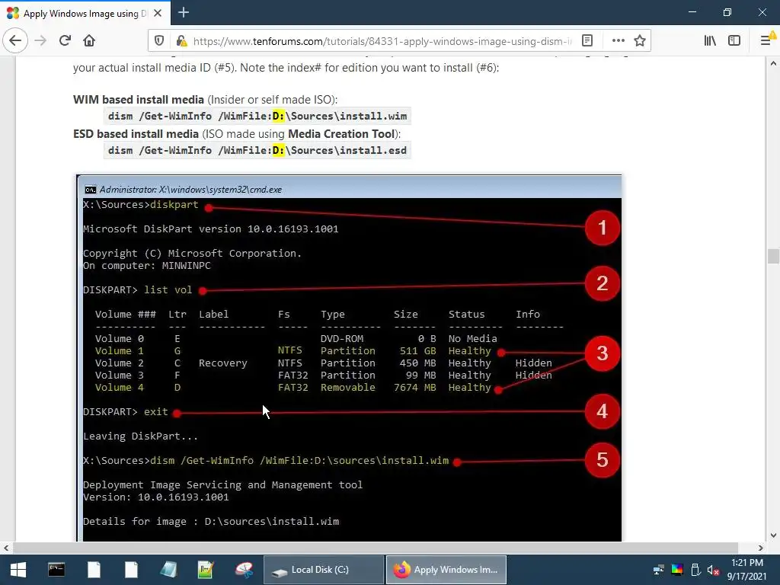Click vertical scrollbar up arrow

point(773,63)
